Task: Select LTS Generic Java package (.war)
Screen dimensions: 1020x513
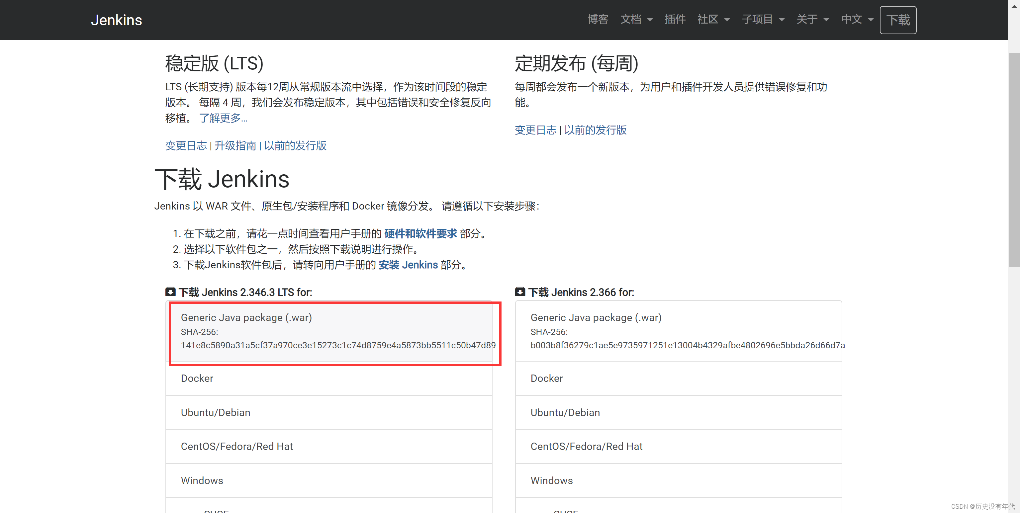Action: [x=246, y=317]
